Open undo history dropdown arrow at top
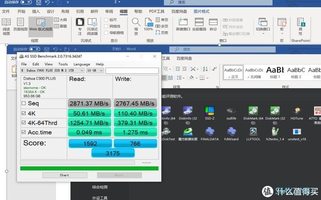 (52, 2)
